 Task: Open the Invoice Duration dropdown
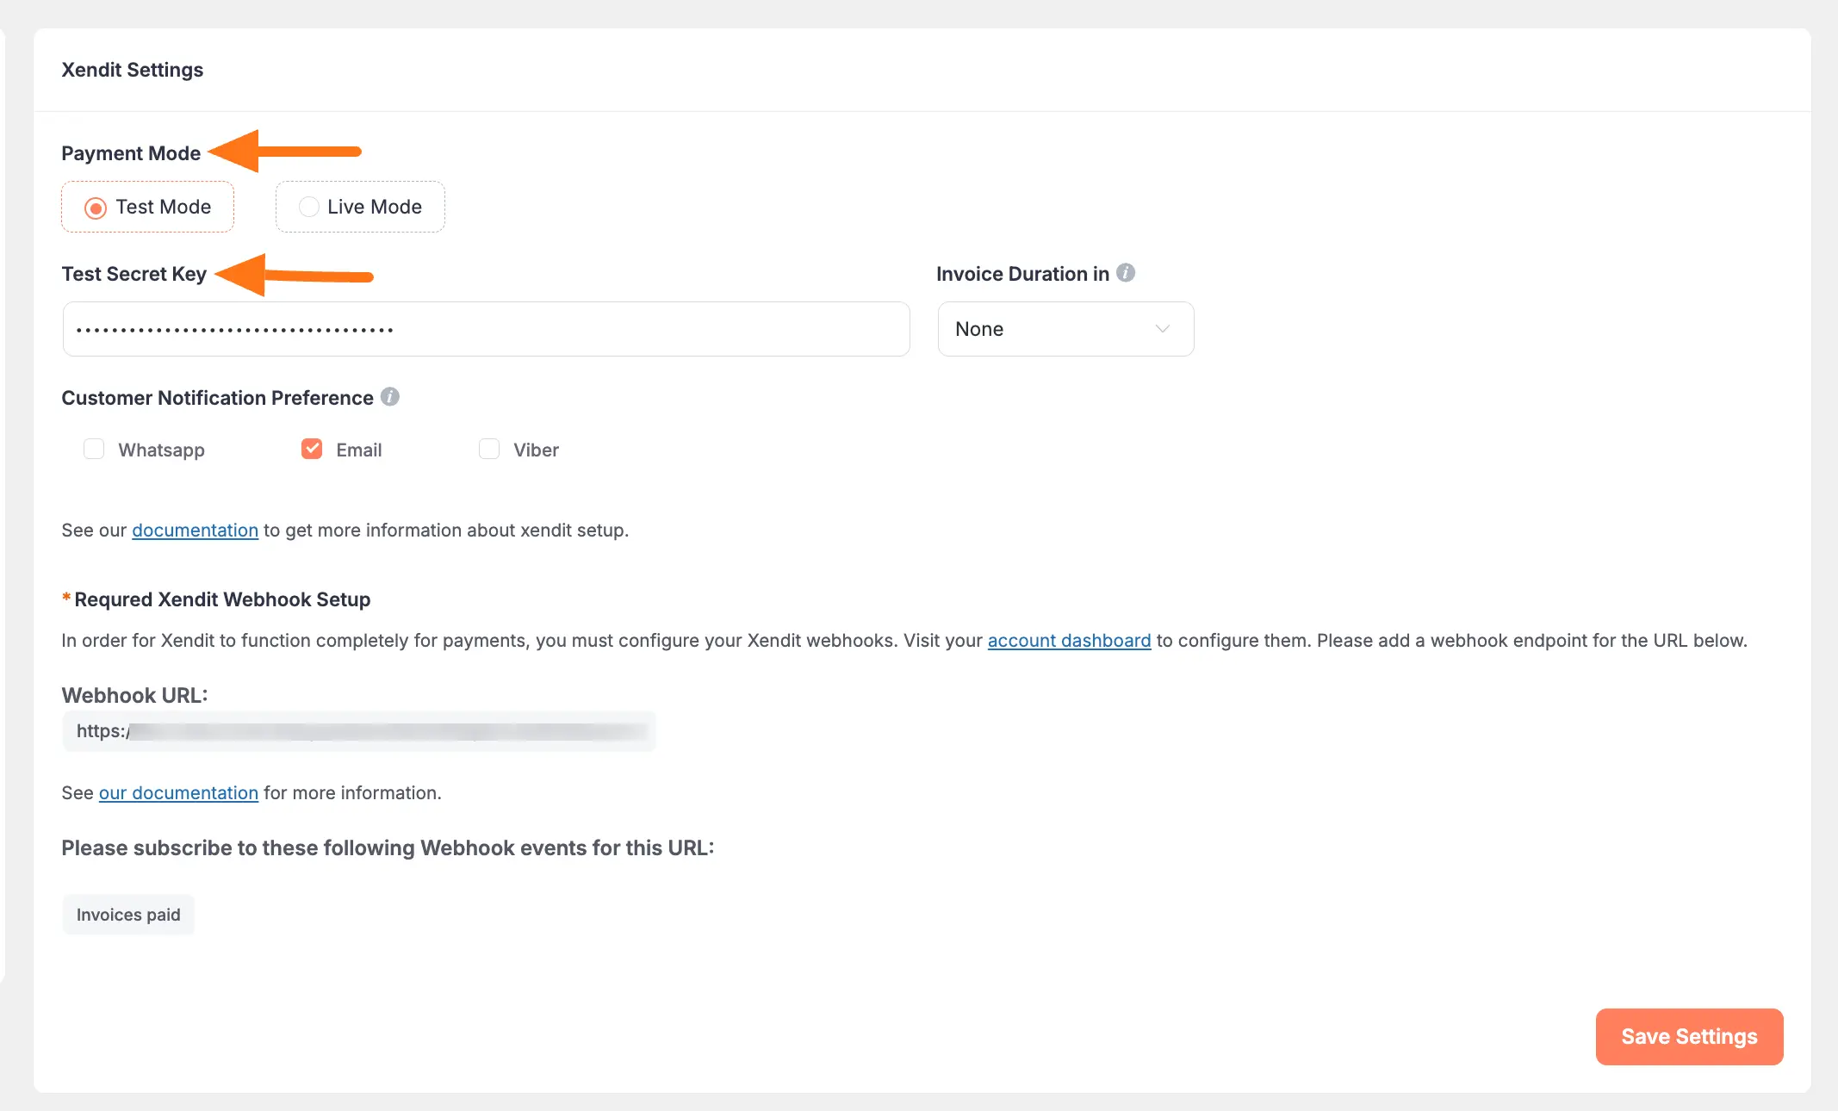(1065, 328)
